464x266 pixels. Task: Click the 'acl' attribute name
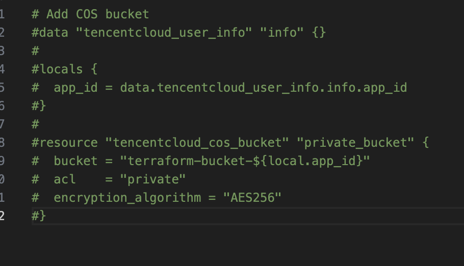click(x=65, y=179)
